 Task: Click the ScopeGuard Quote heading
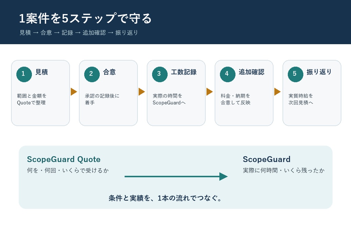coord(64,159)
